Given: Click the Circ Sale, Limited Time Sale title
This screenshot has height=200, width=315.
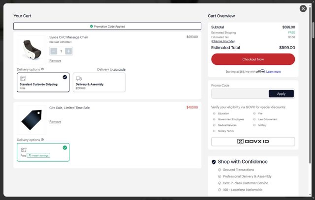Looking at the screenshot, I should pos(69,108).
